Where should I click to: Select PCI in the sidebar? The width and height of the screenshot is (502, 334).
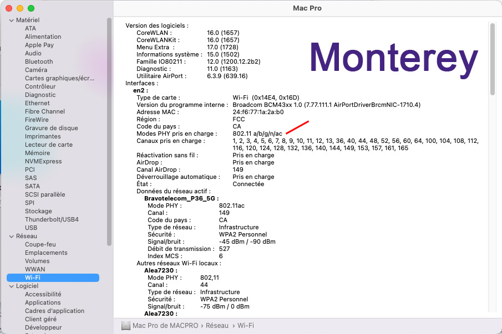(x=30, y=169)
